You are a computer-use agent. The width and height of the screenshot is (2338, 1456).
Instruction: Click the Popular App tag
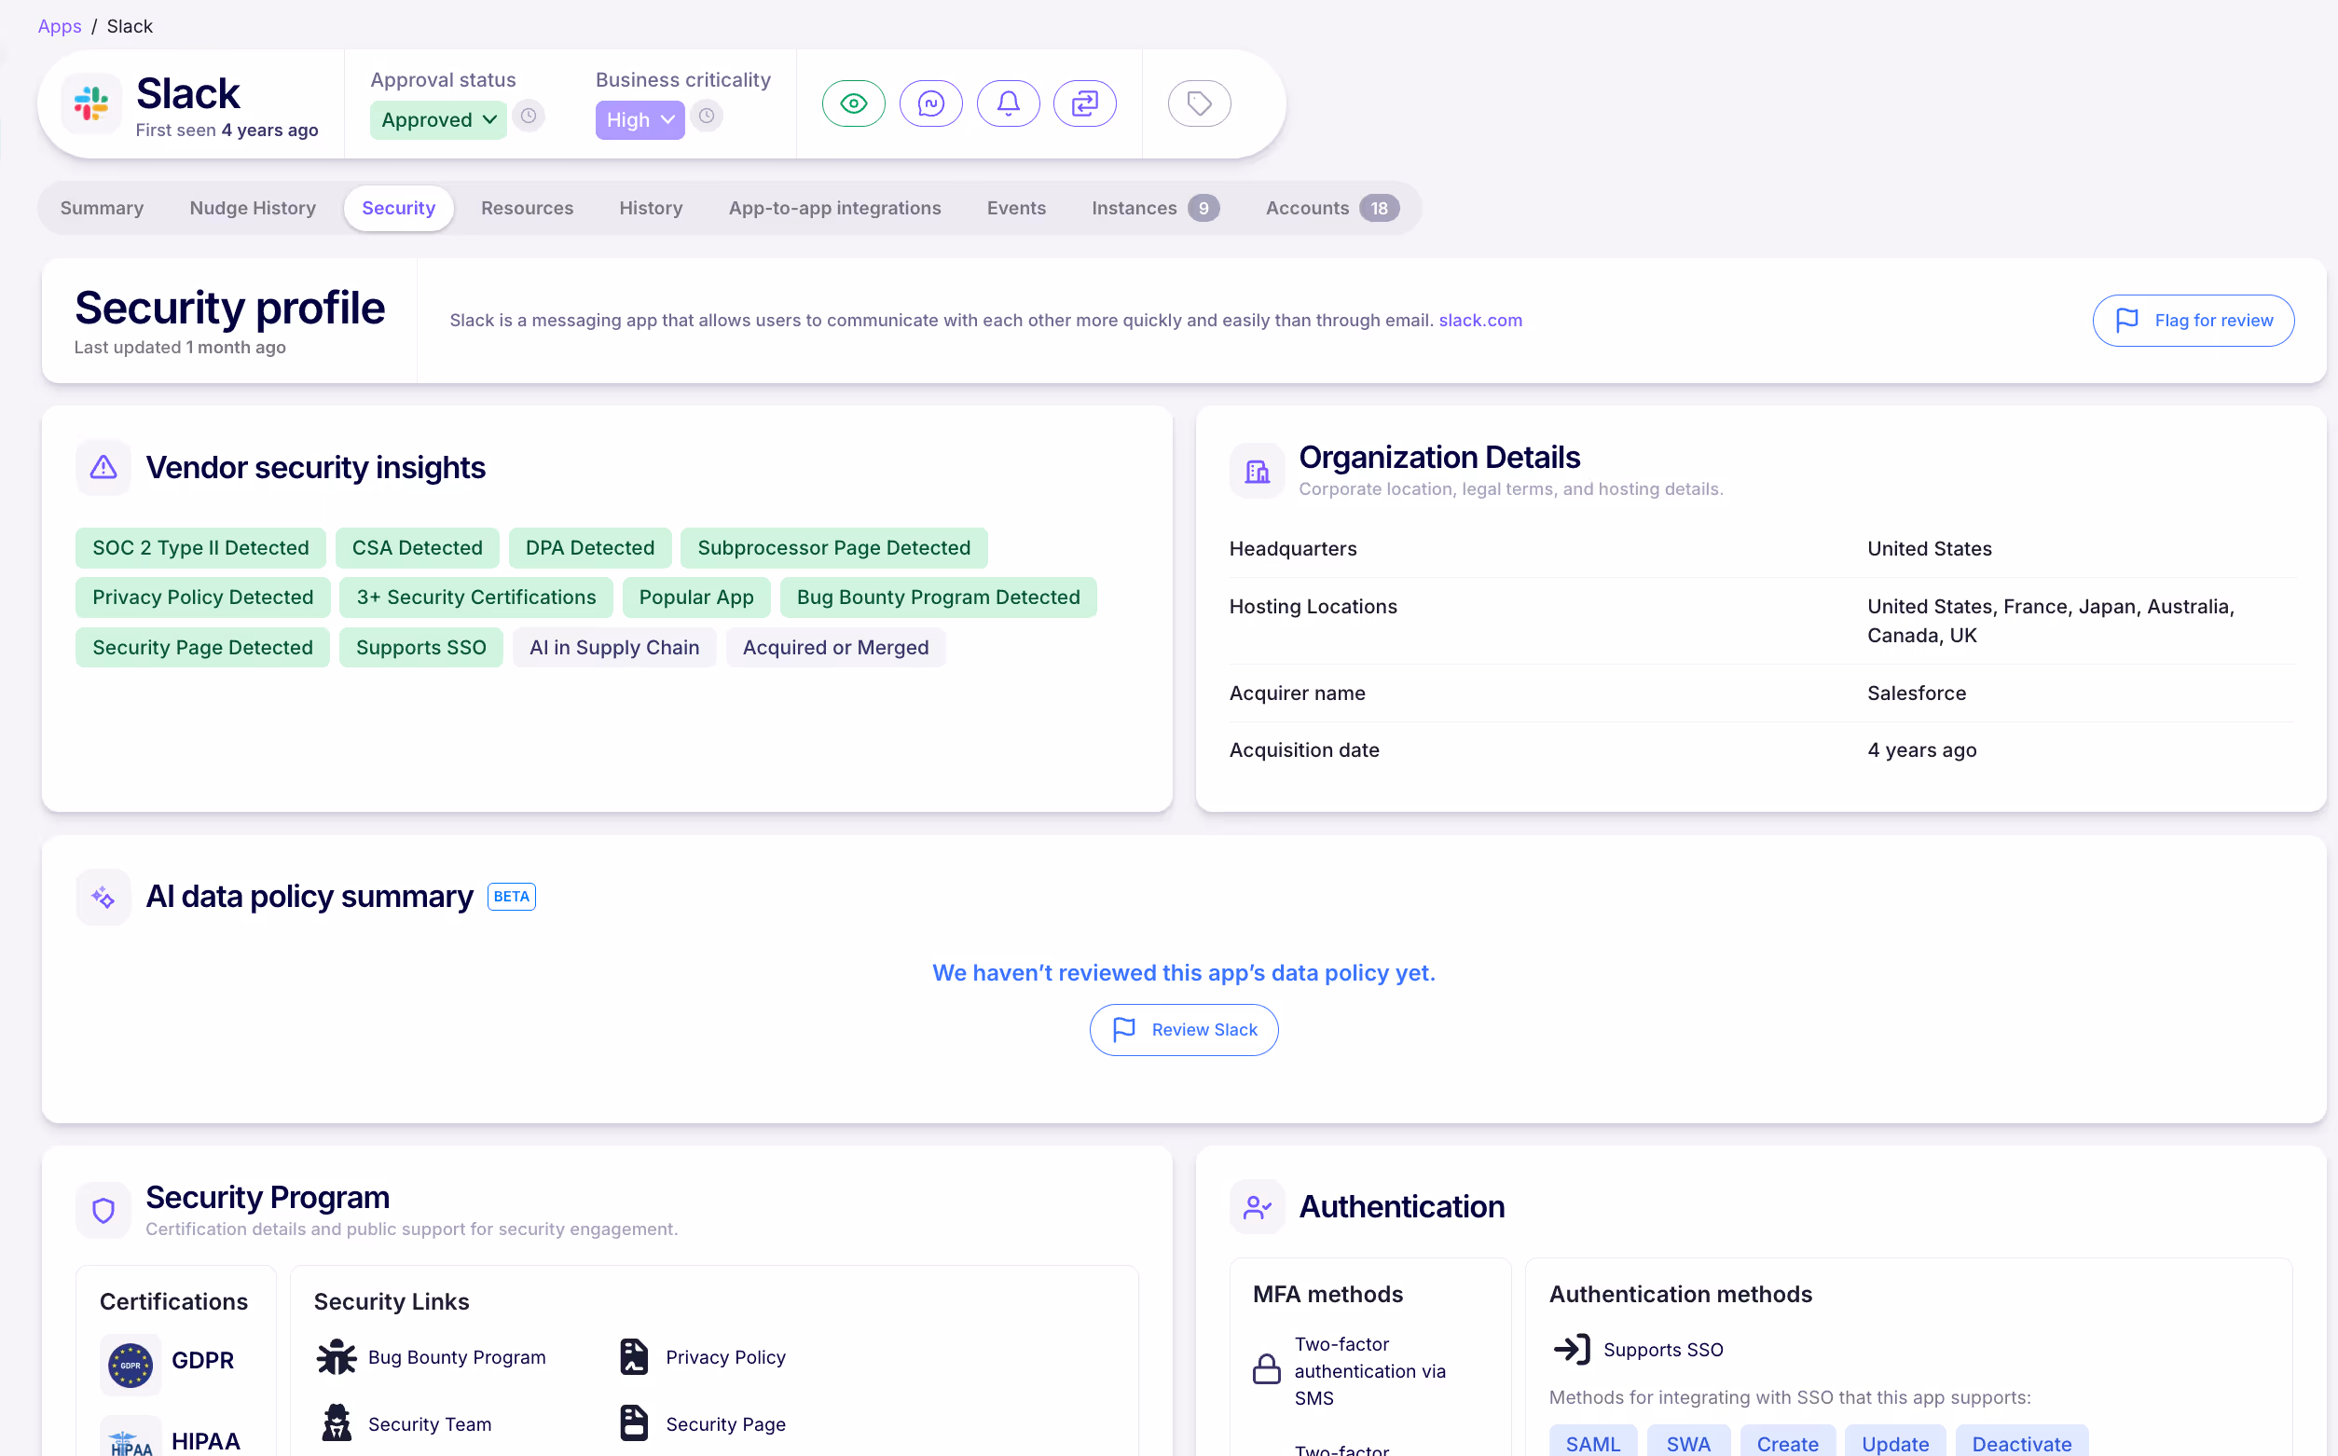click(x=696, y=598)
